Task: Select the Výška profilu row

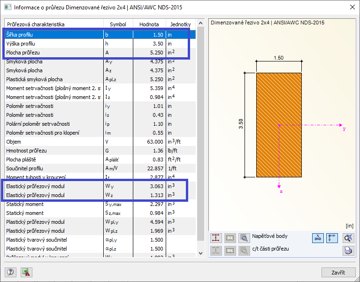Action: 100,44
